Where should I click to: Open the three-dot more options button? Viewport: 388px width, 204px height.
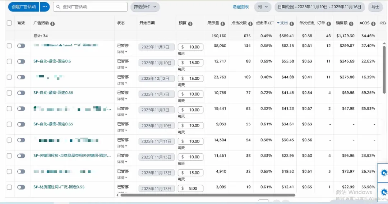coord(45,7)
